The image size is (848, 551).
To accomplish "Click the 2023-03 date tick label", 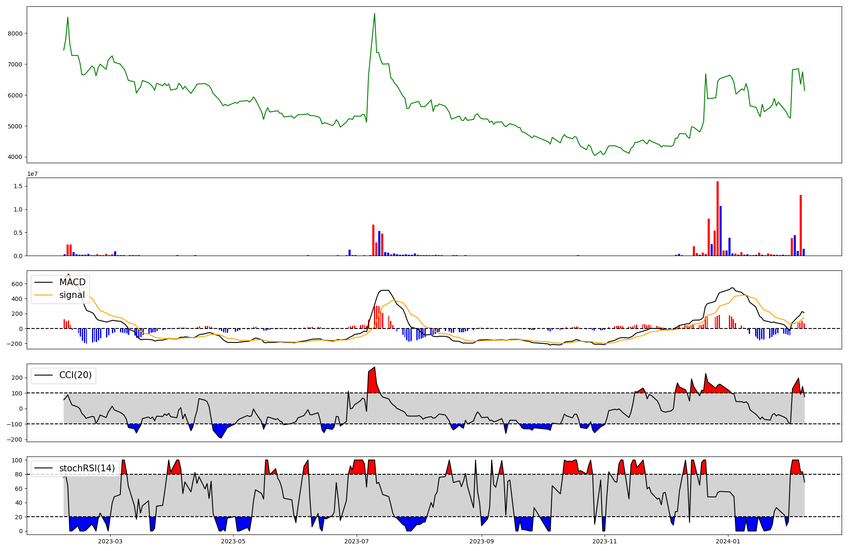I will click(x=110, y=541).
